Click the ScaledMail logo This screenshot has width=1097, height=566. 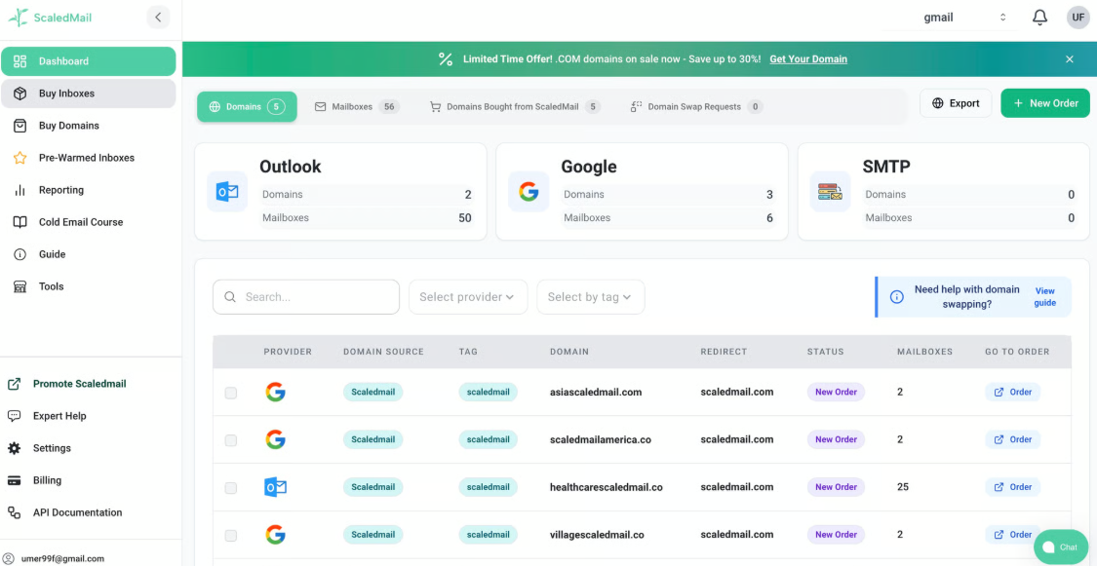click(50, 18)
